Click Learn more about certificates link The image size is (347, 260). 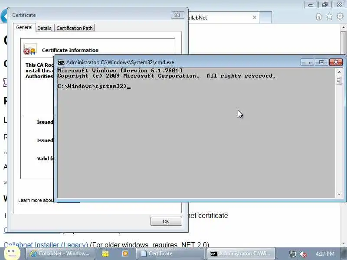click(36, 200)
